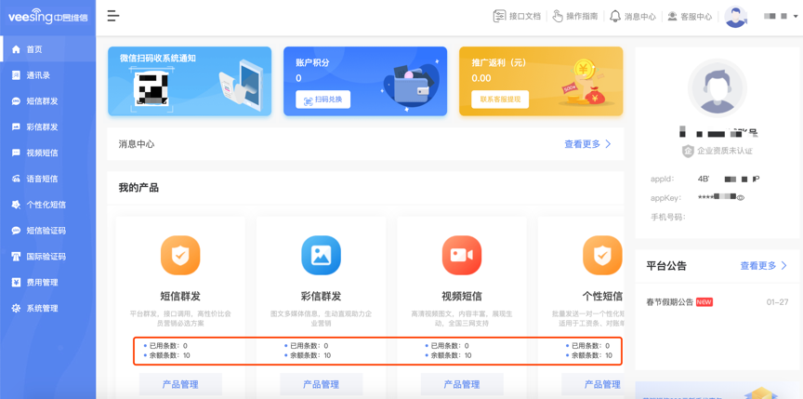Click the 视频短信 red camera product icon
The height and width of the screenshot is (399, 803).
462,255
